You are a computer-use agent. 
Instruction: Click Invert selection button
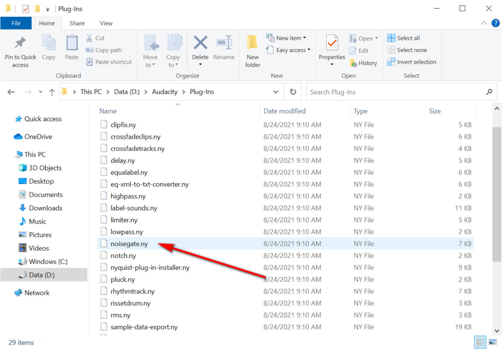pyautogui.click(x=411, y=62)
